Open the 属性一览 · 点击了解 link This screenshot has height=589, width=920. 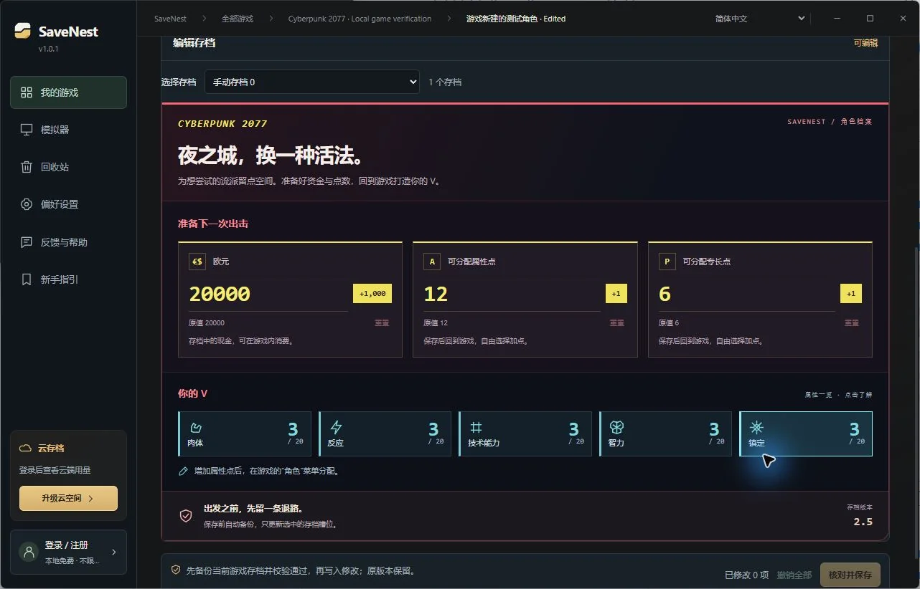[838, 395]
